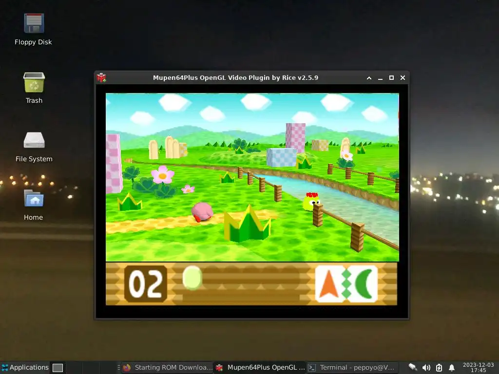Open the Applications menu

25,367
